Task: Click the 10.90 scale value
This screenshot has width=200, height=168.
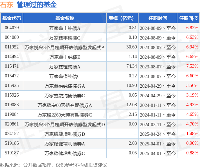Action: pyautogui.click(x=132, y=85)
